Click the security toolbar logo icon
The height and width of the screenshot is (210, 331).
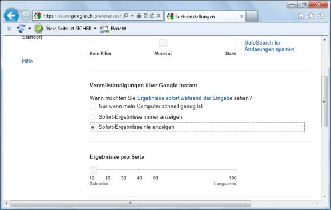tap(21, 29)
